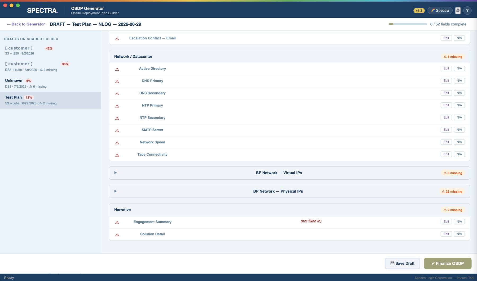This screenshot has height=281, width=477.
Task: Open the customer draft at 36%
Action: [x=50, y=67]
